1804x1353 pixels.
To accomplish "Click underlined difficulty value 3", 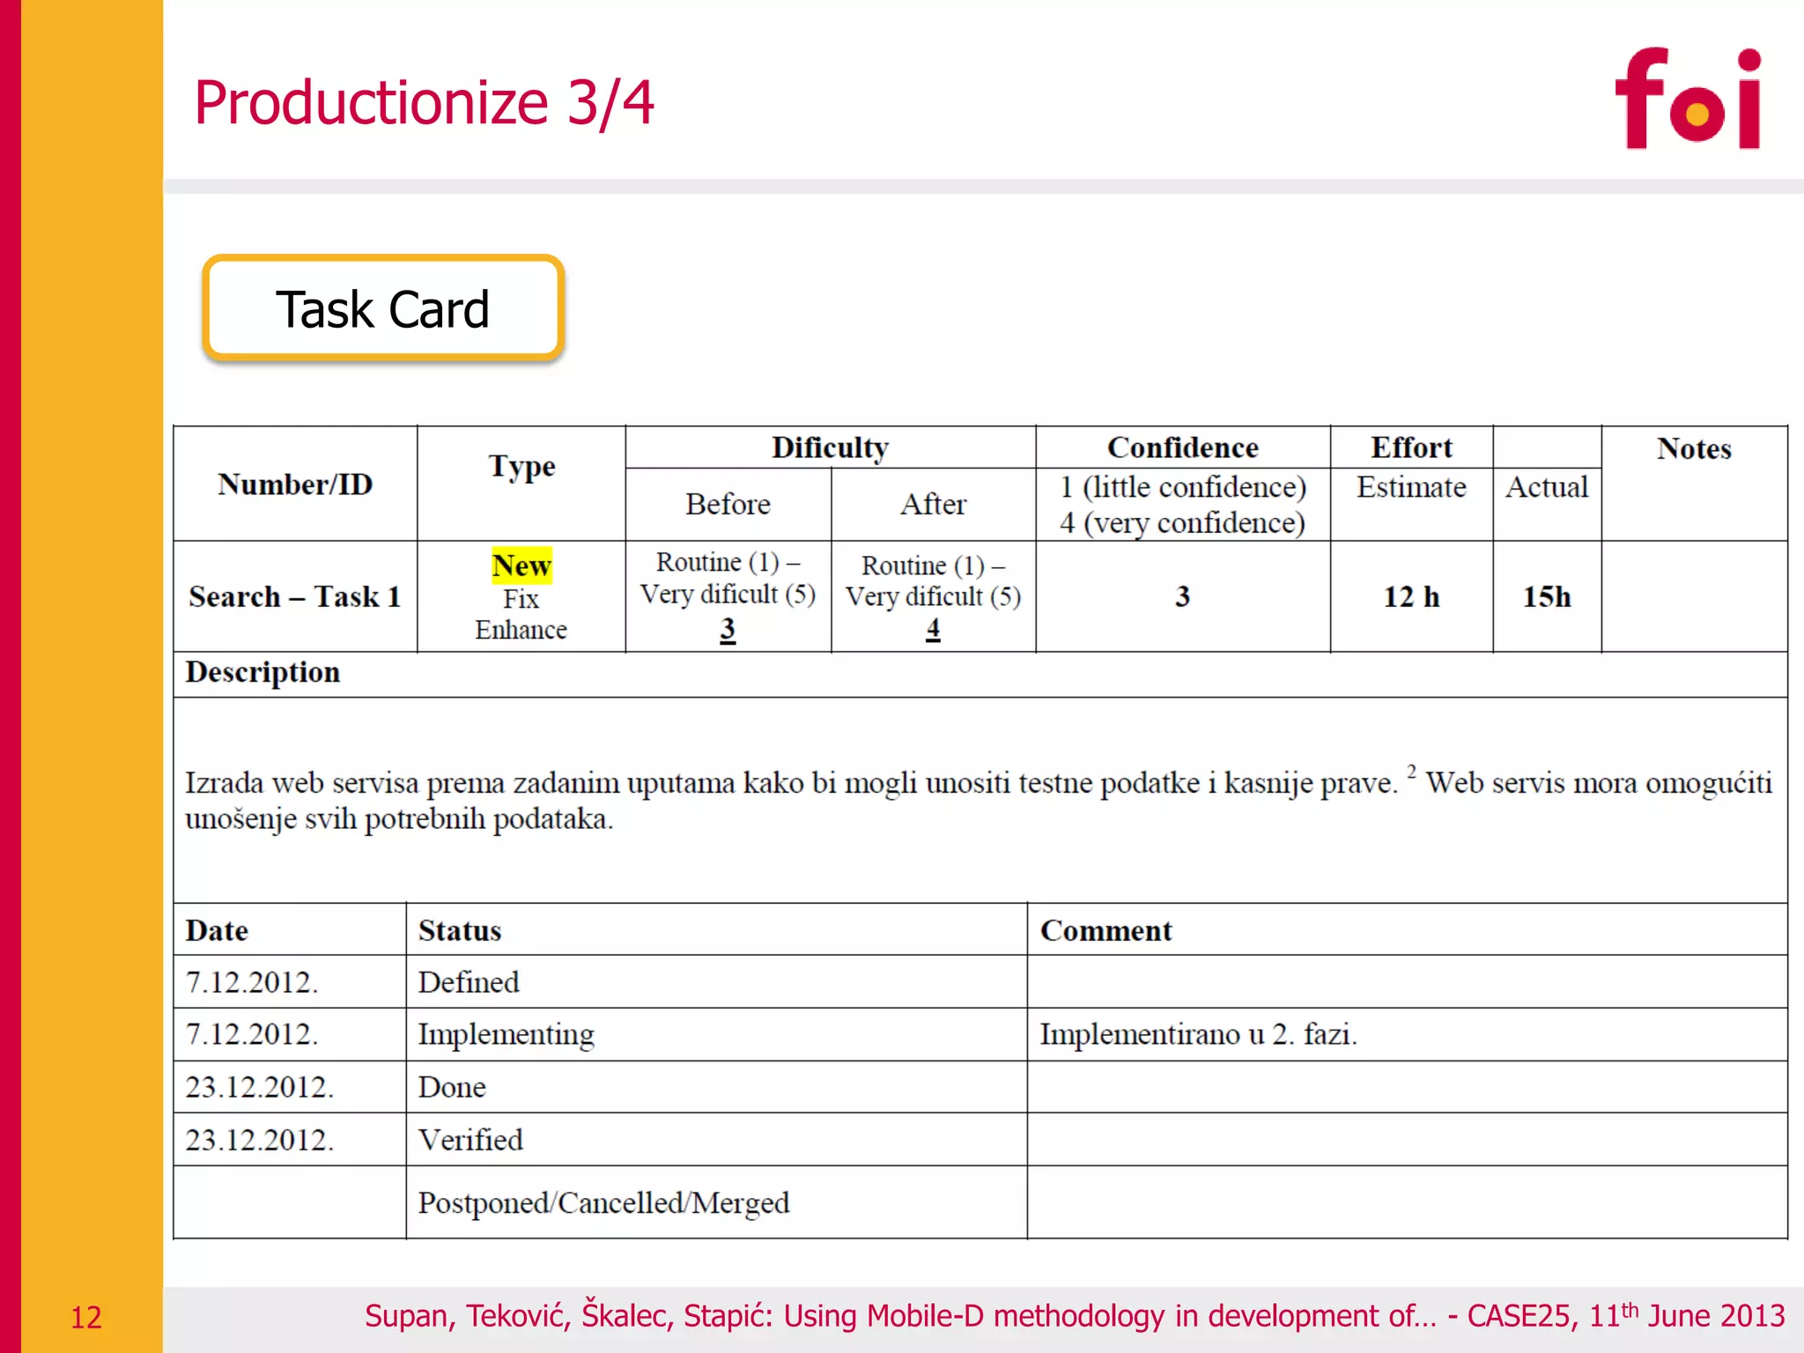I will coord(728,629).
